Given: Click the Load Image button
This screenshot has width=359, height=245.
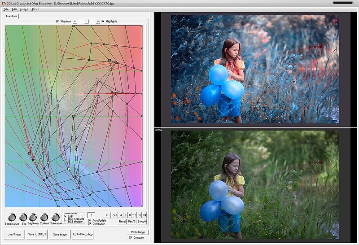Looking at the screenshot, I should tap(14, 234).
